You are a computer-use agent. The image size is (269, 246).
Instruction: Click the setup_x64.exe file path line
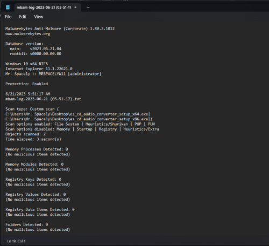[x=77, y=114]
